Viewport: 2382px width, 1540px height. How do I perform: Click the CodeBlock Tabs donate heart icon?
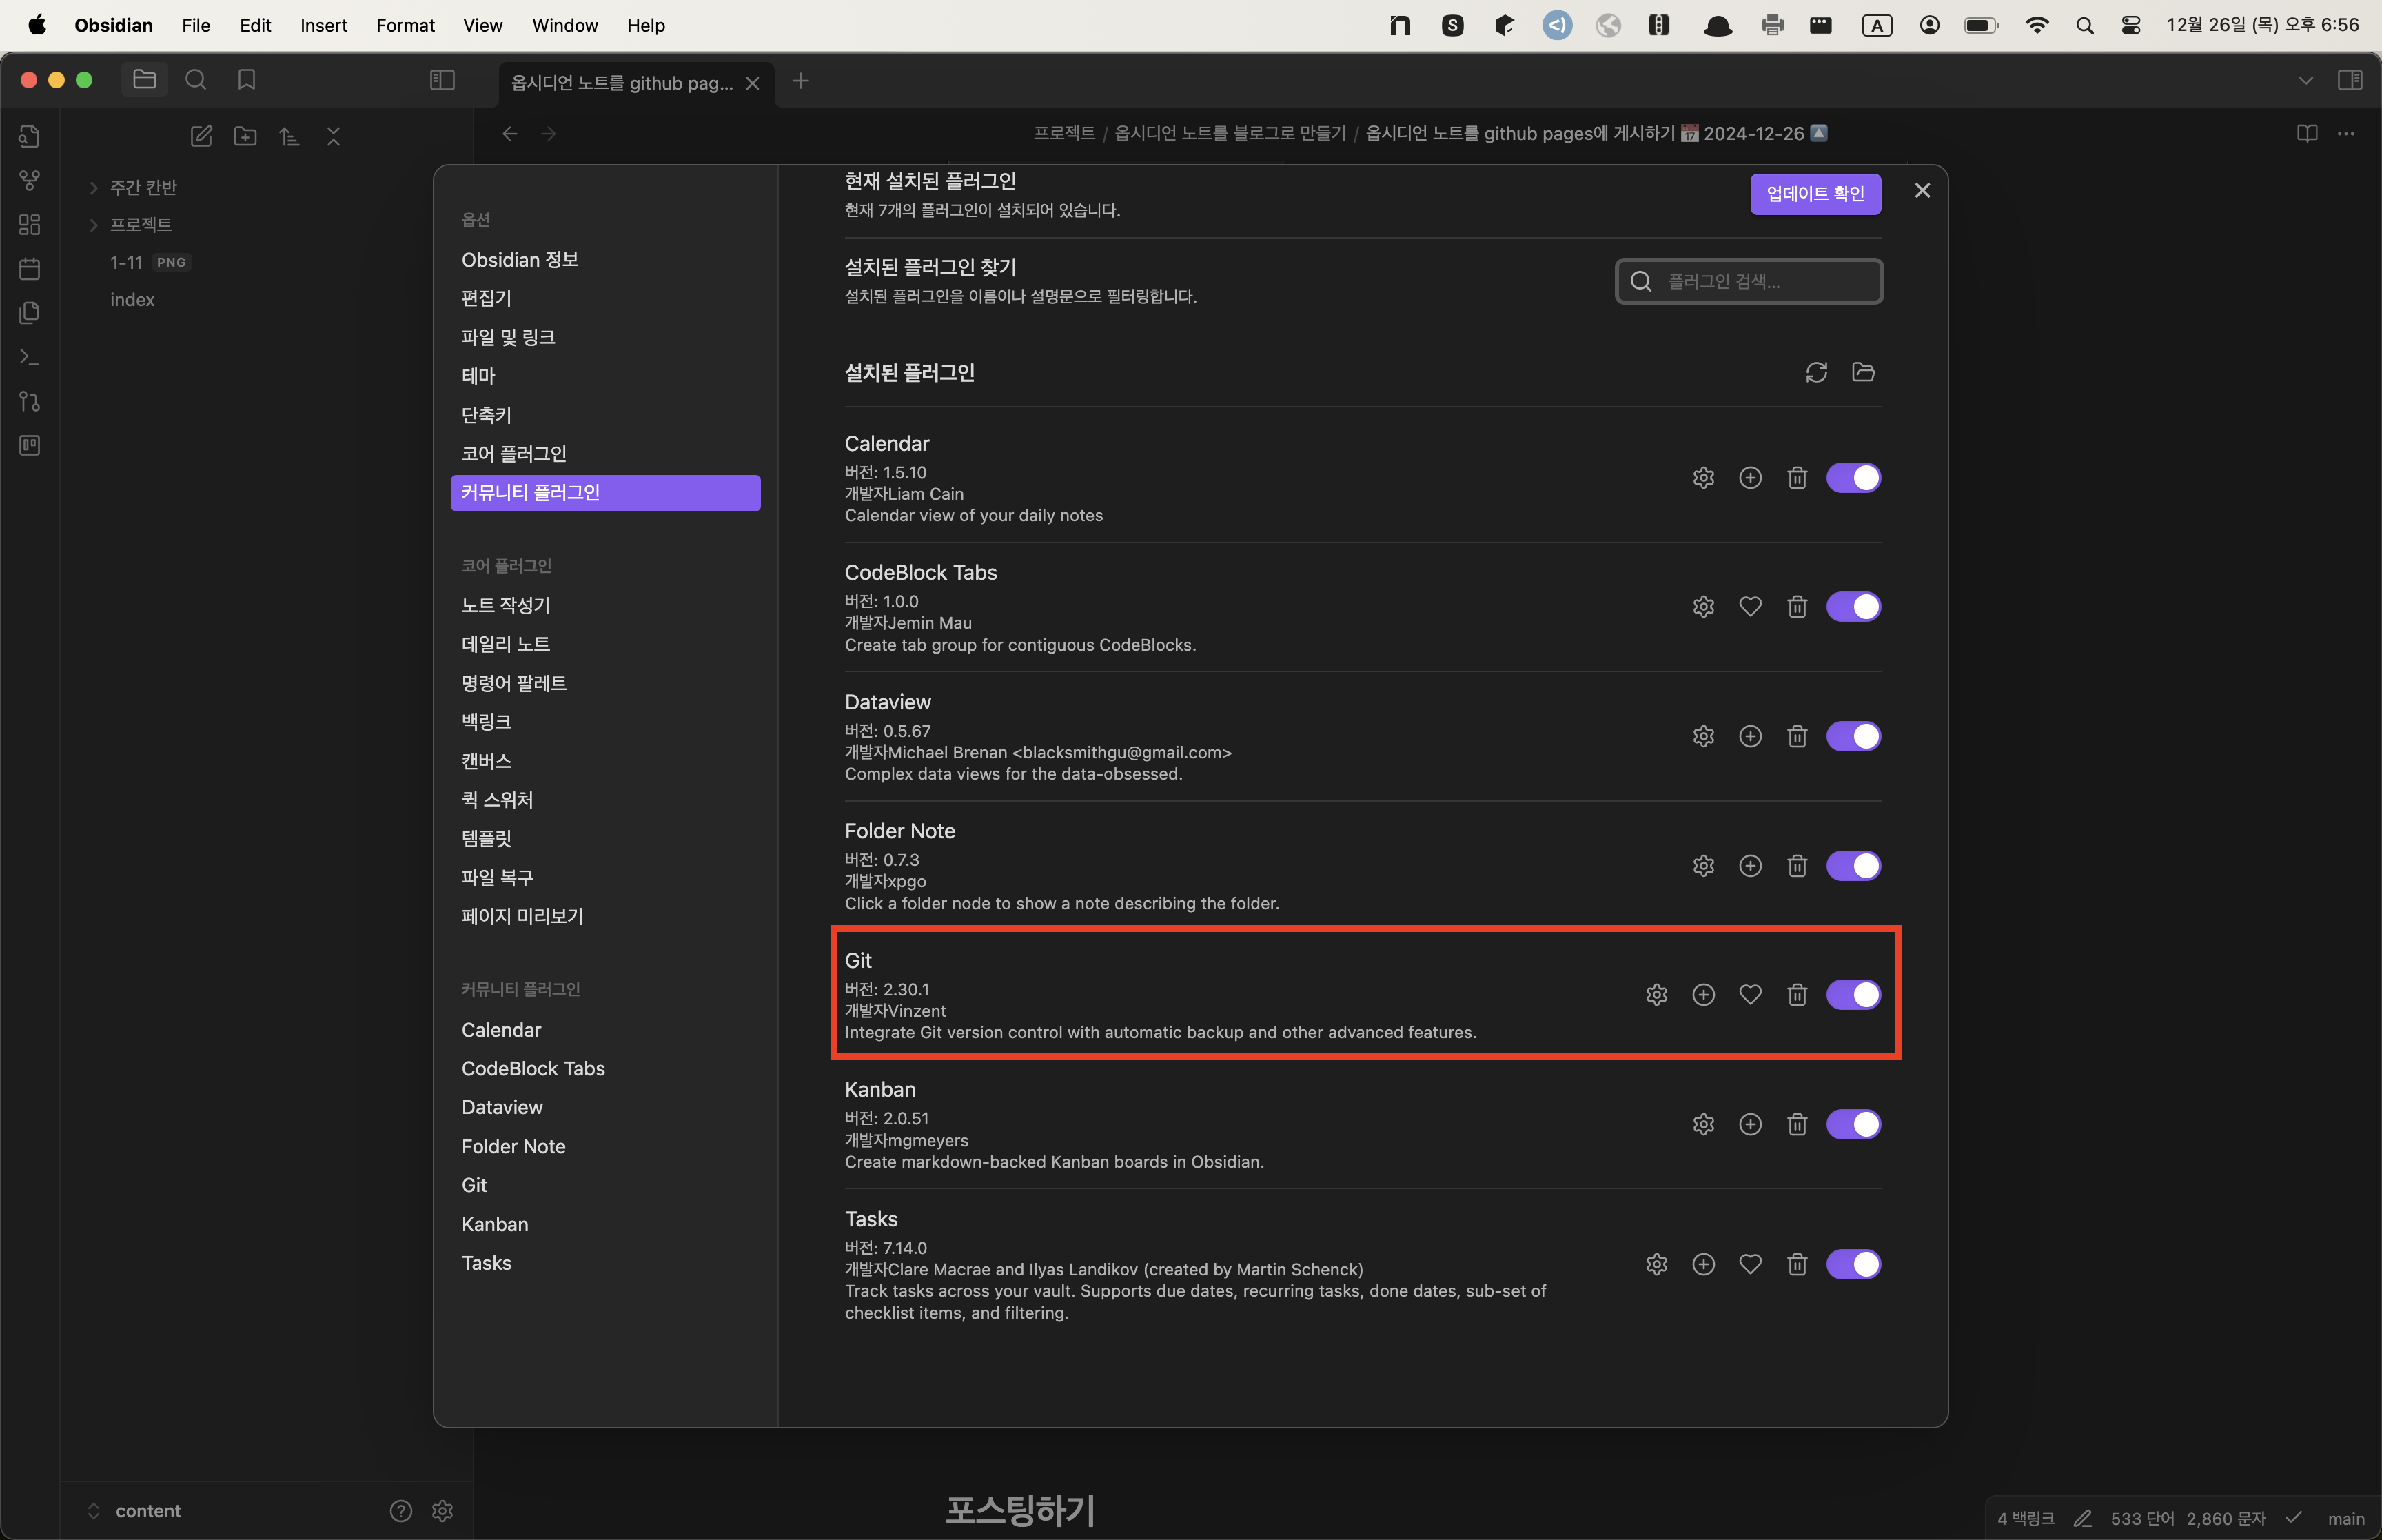[1750, 607]
